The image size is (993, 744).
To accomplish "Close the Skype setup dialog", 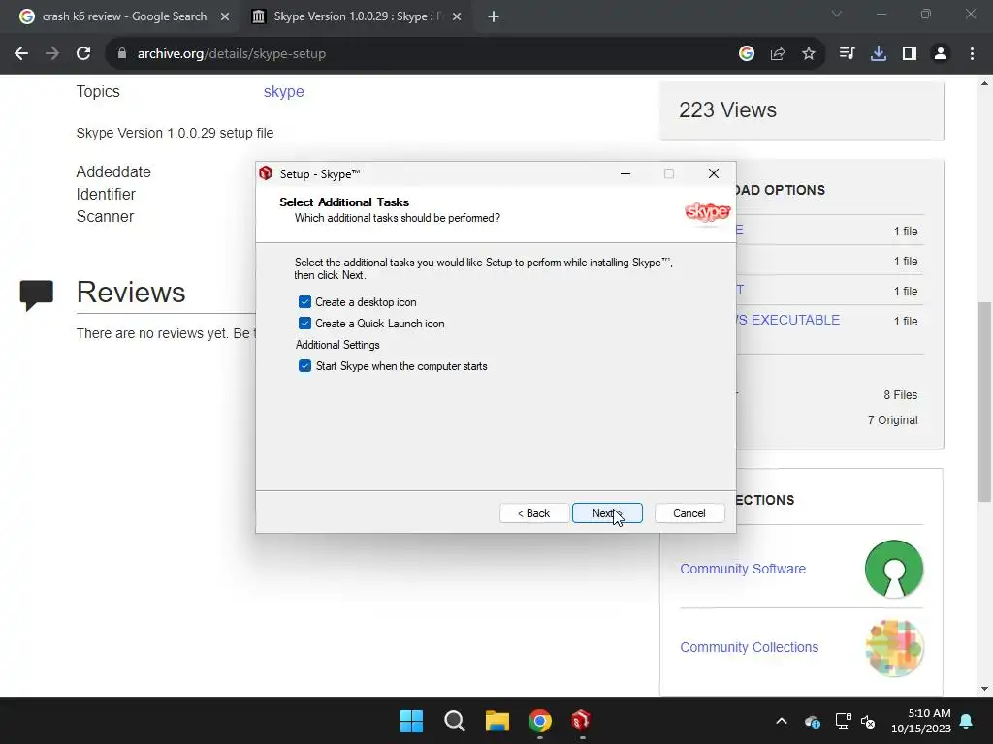I will tap(713, 173).
